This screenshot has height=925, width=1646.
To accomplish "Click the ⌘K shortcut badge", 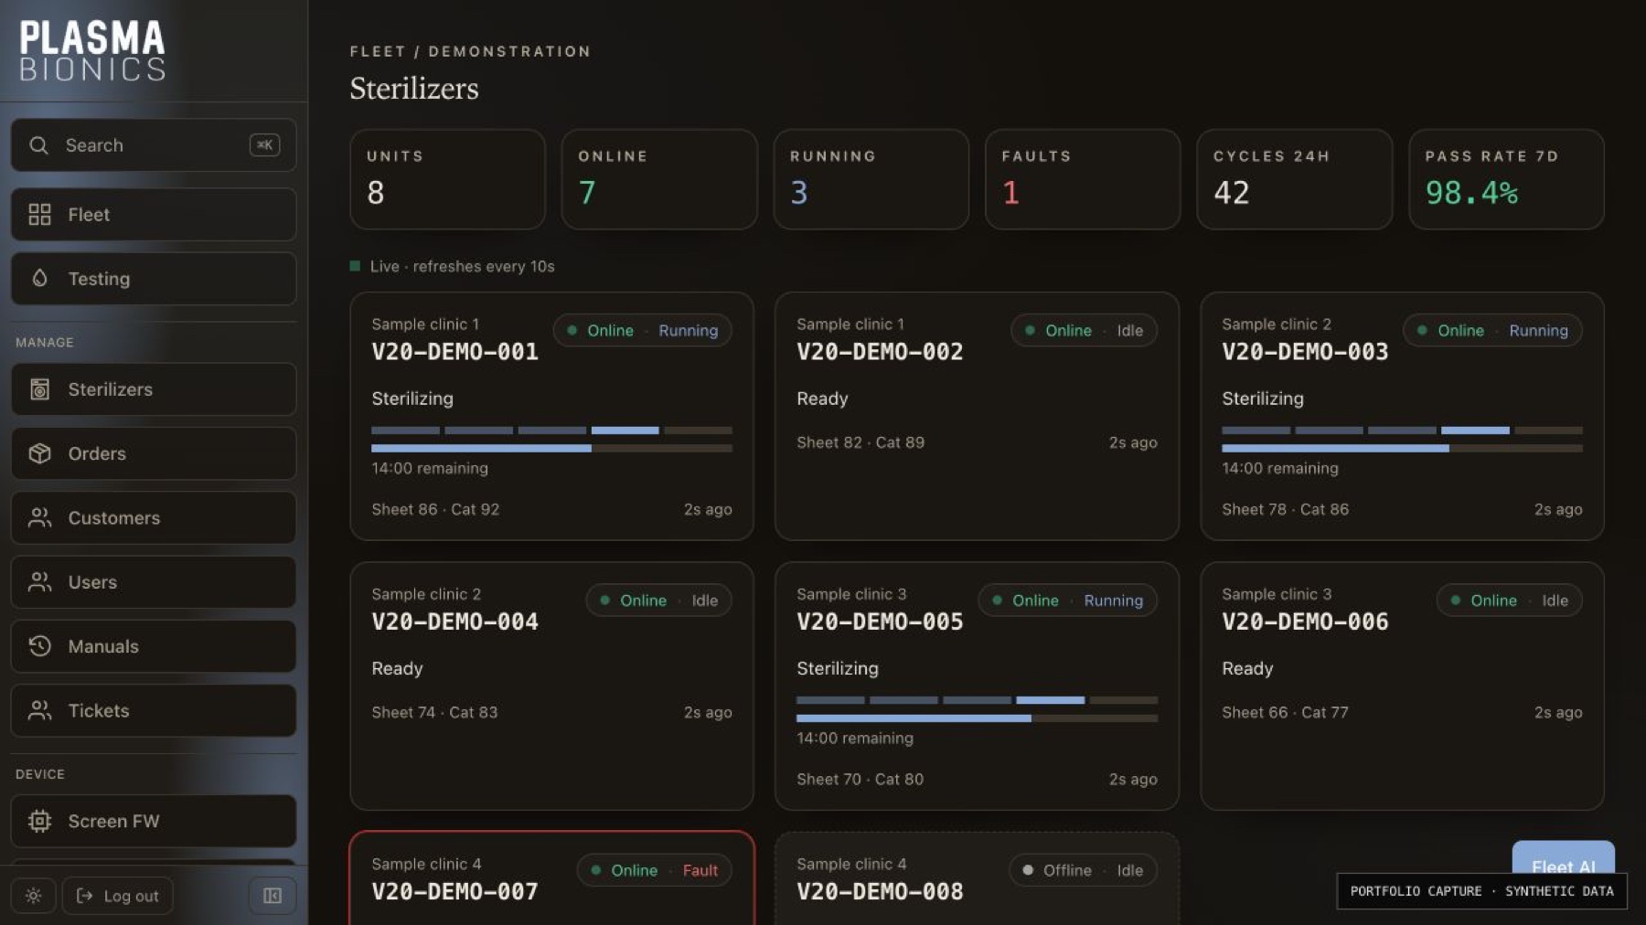I will [264, 145].
